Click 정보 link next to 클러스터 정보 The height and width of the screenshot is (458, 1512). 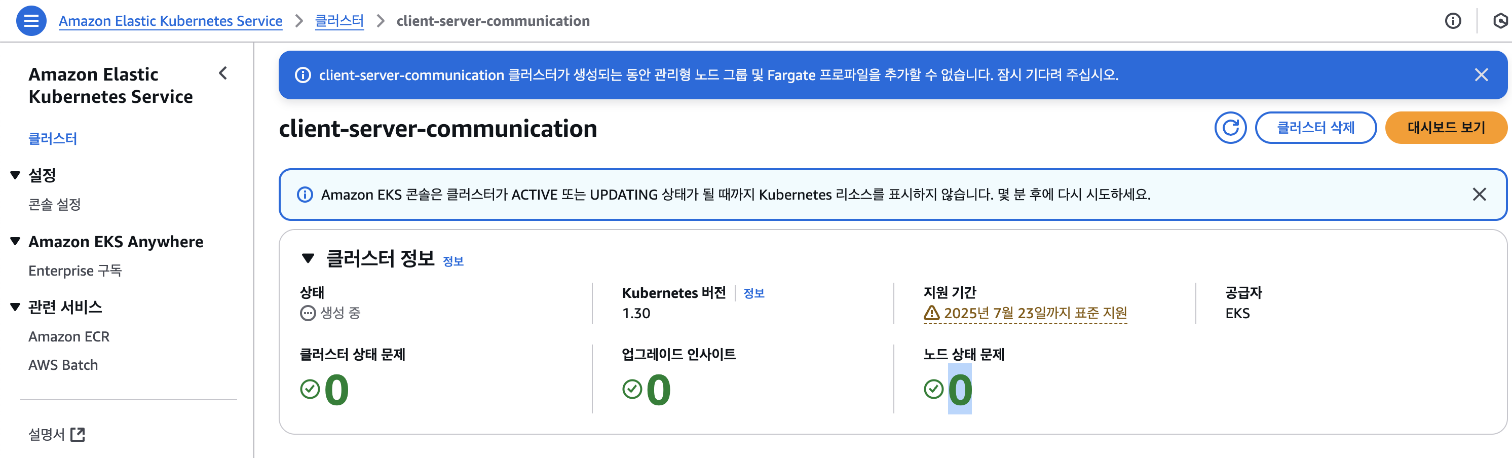tap(452, 261)
